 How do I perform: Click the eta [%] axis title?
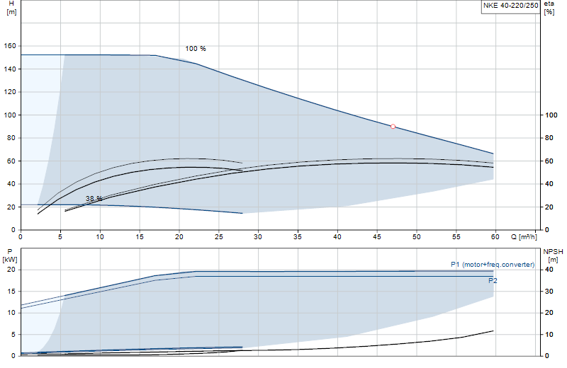(549, 8)
